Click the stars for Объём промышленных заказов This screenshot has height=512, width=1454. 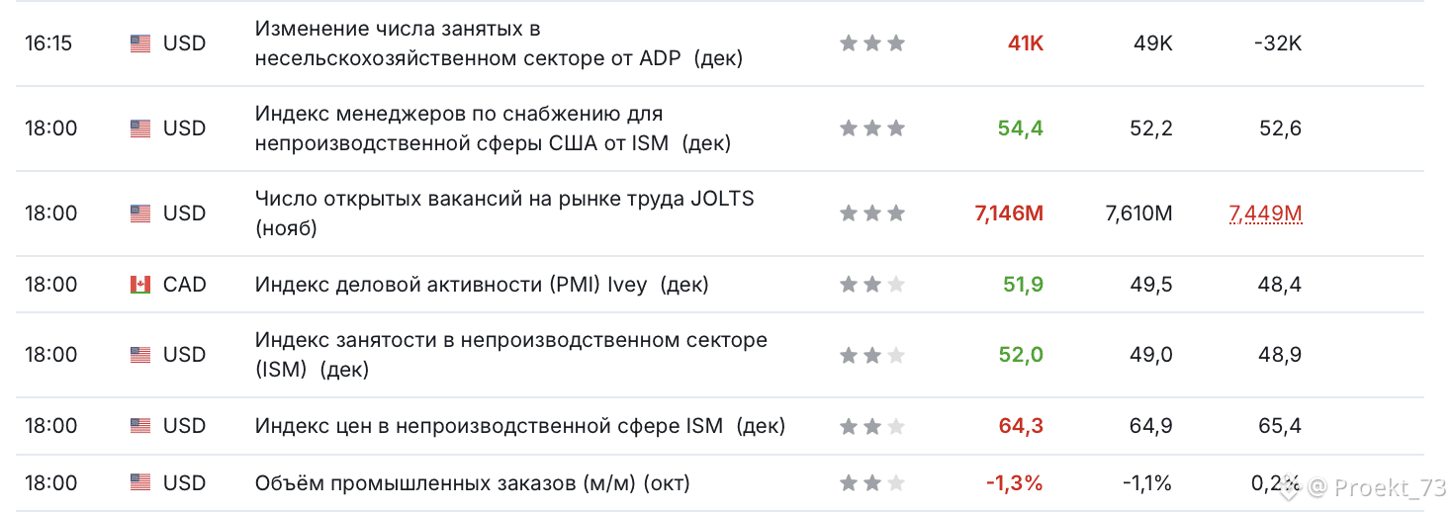[x=871, y=483]
